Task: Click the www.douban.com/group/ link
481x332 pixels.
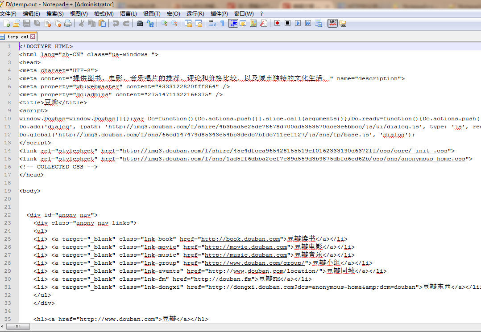Action: click(x=255, y=263)
